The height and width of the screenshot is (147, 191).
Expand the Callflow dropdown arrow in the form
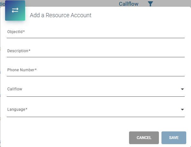[x=182, y=89]
